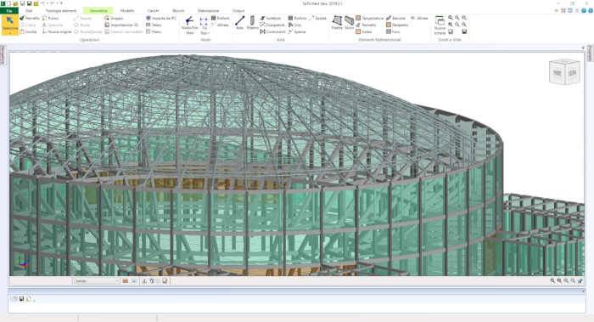
Task: Open the combo box below the 3D viewport
Action: [x=97, y=281]
